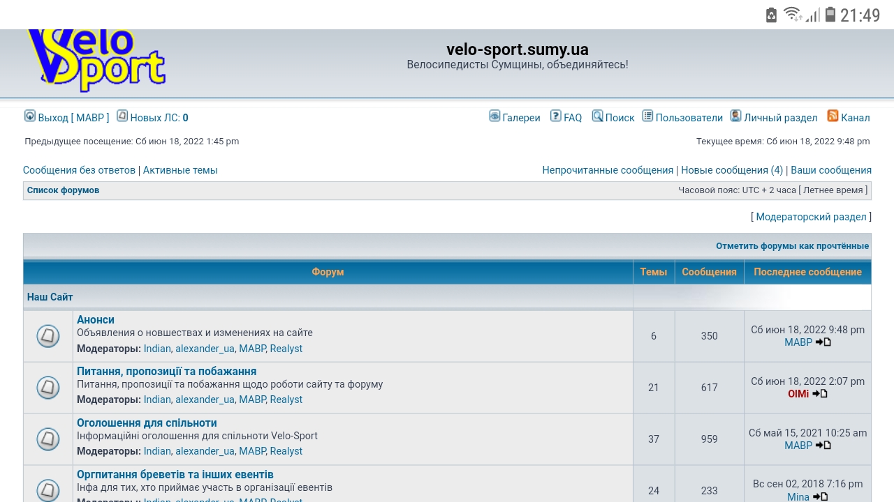The image size is (894, 502).
Task: Click the Канал RSS feed icon
Action: (833, 116)
